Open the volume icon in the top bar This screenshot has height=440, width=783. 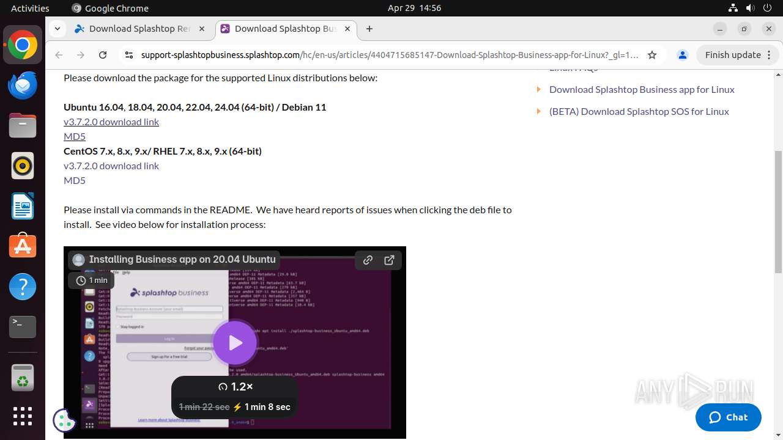click(x=750, y=8)
